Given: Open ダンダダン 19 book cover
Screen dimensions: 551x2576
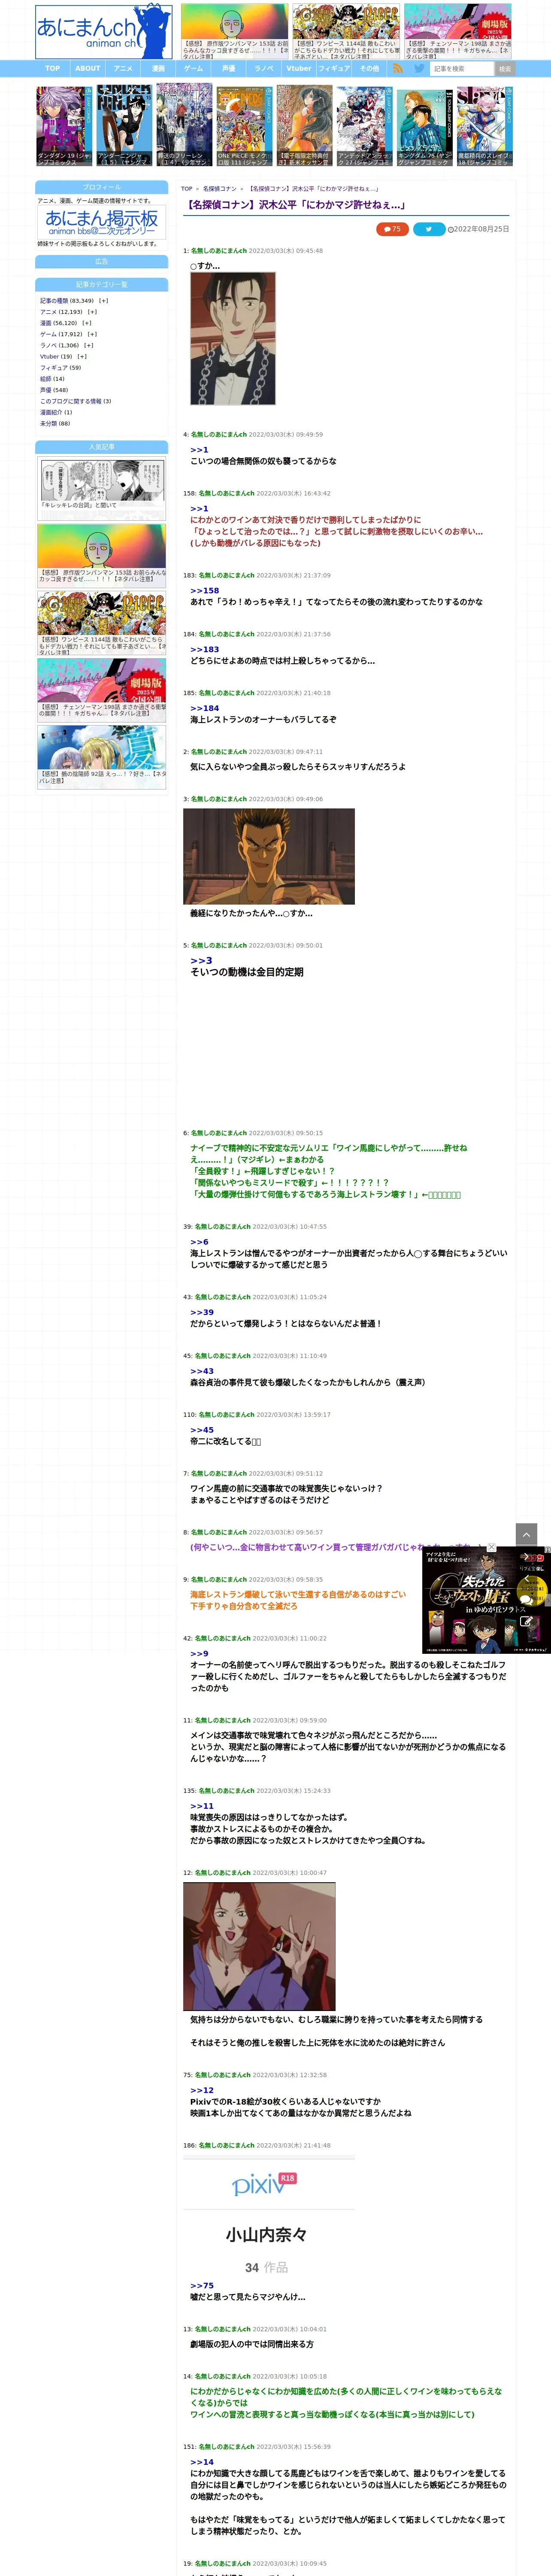Looking at the screenshot, I should (x=64, y=125).
